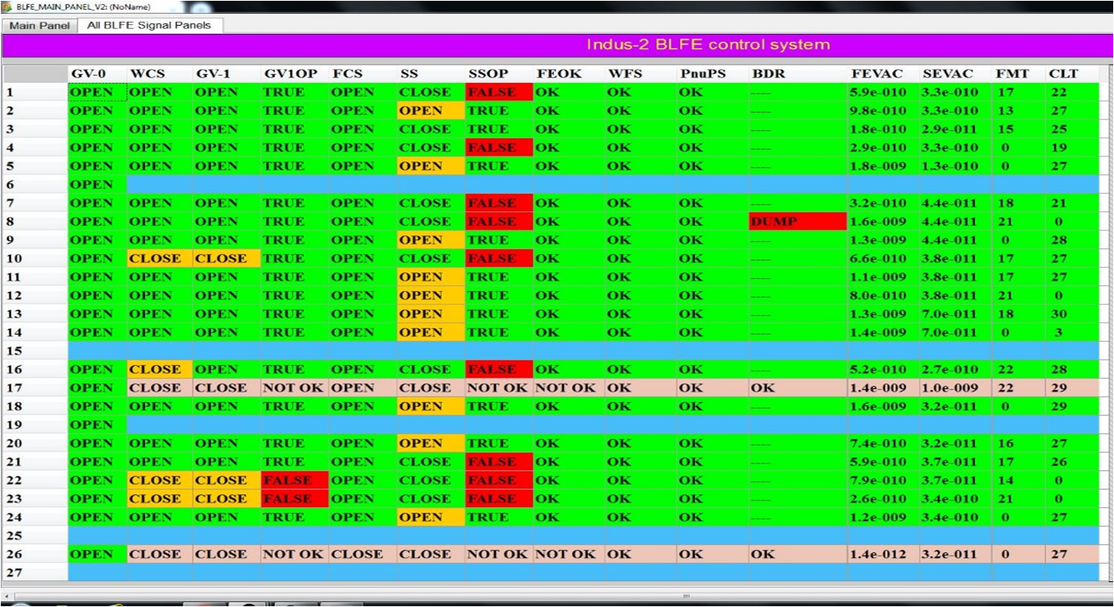The height and width of the screenshot is (607, 1114).
Task: Click the SEVAC column header
Action: coord(955,73)
